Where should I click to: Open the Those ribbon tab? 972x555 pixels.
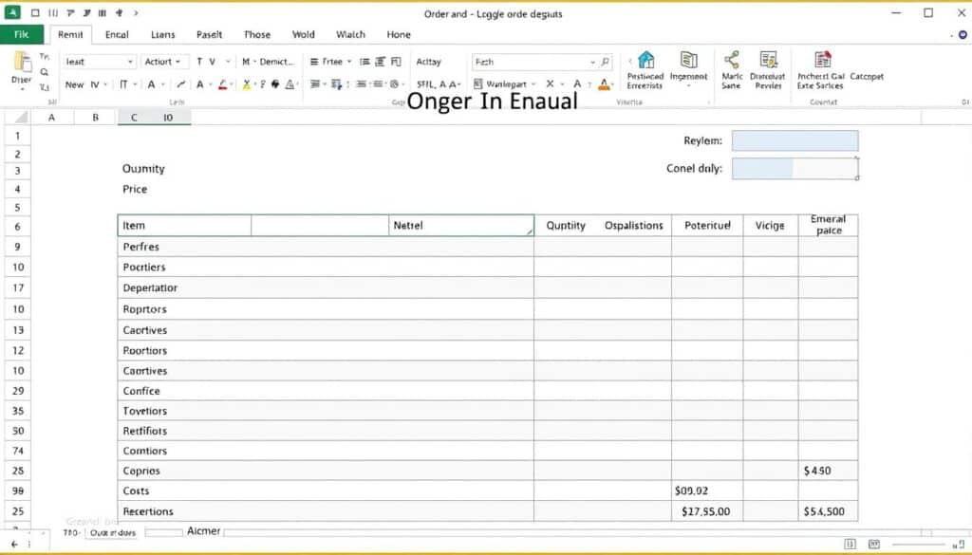[256, 35]
